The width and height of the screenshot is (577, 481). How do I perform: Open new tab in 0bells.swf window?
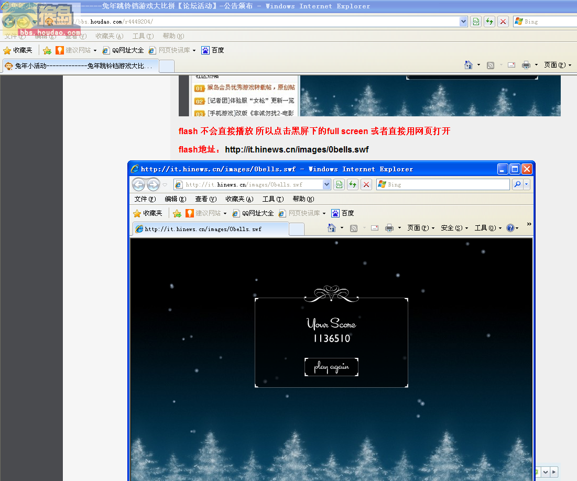point(297,229)
